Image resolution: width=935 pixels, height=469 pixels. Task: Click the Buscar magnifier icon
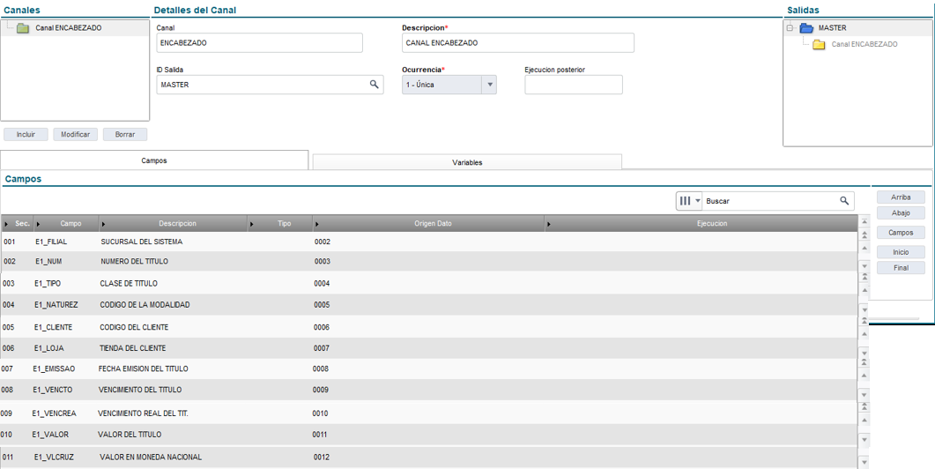point(844,201)
